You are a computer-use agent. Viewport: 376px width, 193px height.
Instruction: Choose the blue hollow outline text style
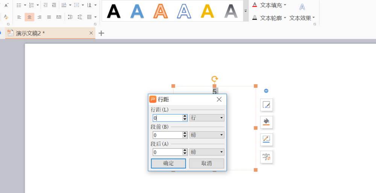coord(184,11)
